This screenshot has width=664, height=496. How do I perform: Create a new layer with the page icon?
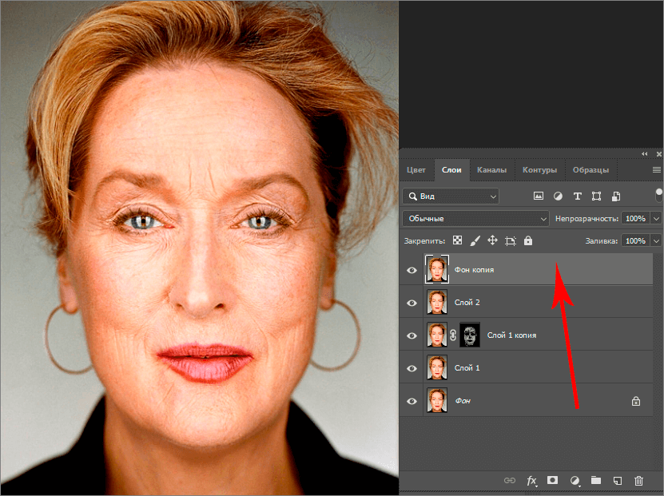click(617, 480)
